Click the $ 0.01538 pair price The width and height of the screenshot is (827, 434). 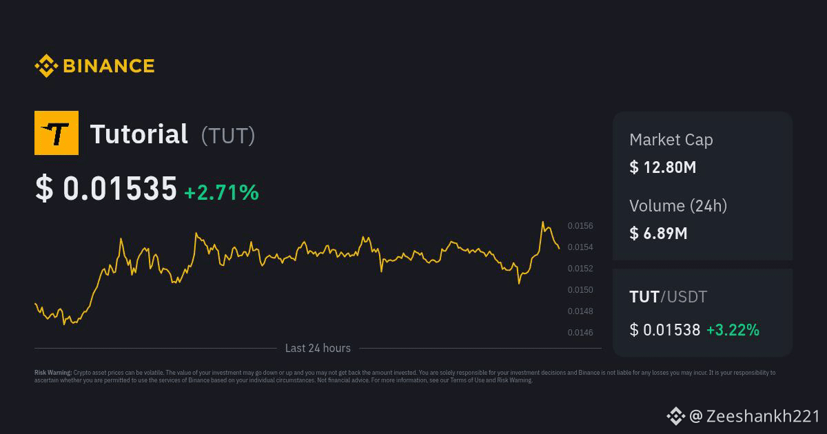coord(665,330)
